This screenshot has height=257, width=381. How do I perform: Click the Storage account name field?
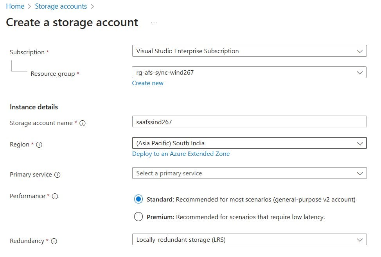(x=249, y=121)
